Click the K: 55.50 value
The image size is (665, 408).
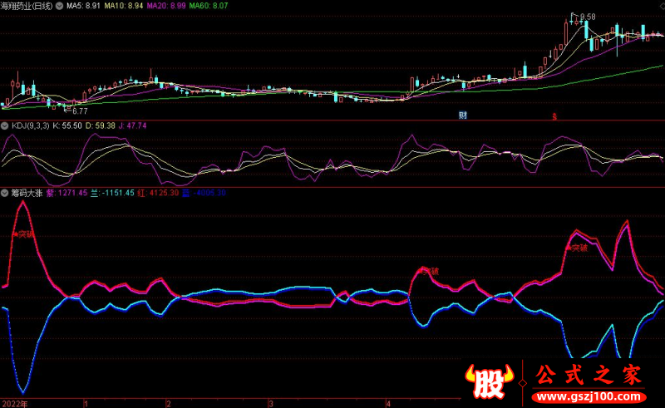click(x=67, y=126)
